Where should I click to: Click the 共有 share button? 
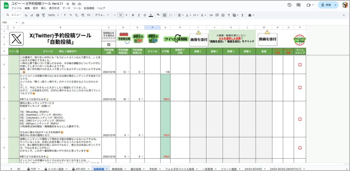(x=326, y=5)
